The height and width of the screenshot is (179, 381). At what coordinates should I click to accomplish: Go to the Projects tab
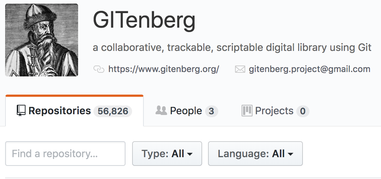point(274,111)
